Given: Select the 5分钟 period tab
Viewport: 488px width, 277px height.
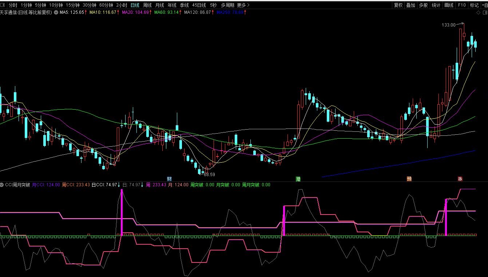Looking at the screenshot, I should [40, 5].
